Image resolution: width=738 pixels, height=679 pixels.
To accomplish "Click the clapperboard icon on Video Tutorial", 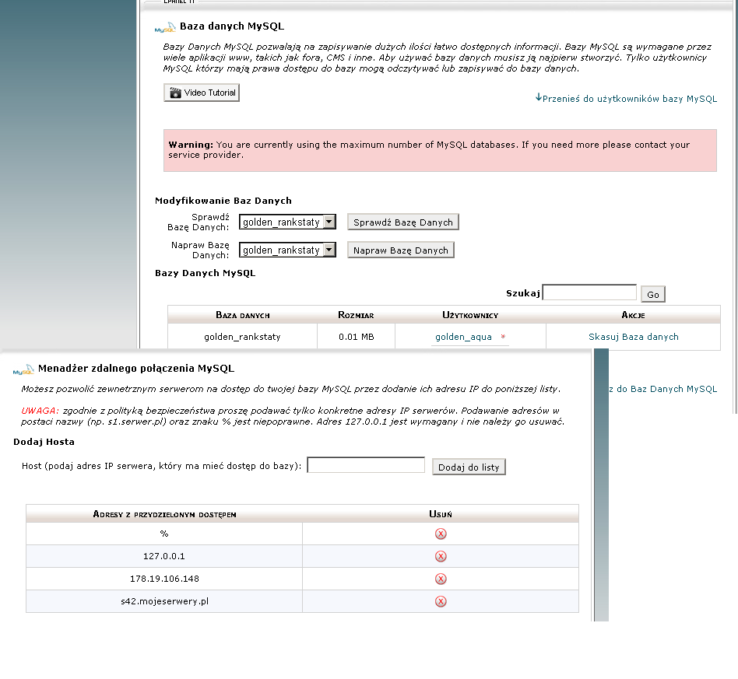I will [x=175, y=93].
